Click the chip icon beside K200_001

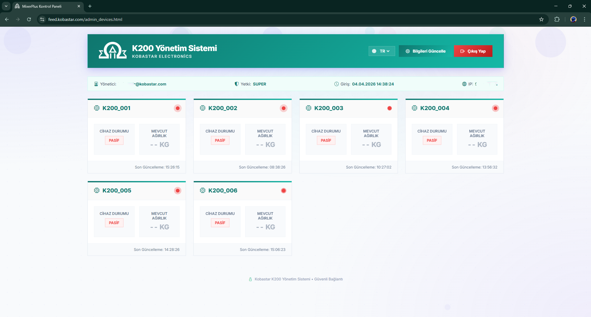coord(97,108)
